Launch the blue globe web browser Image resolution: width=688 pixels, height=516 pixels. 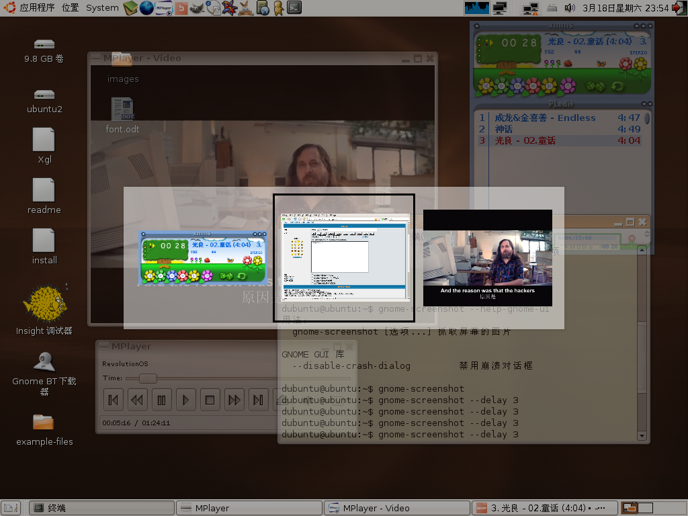146,8
